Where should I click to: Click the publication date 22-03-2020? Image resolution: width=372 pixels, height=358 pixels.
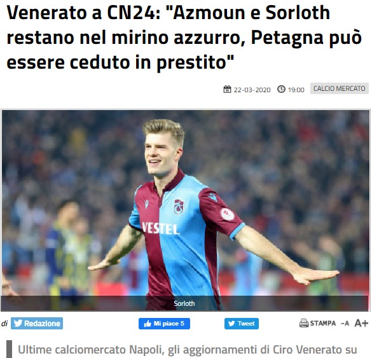(x=252, y=90)
